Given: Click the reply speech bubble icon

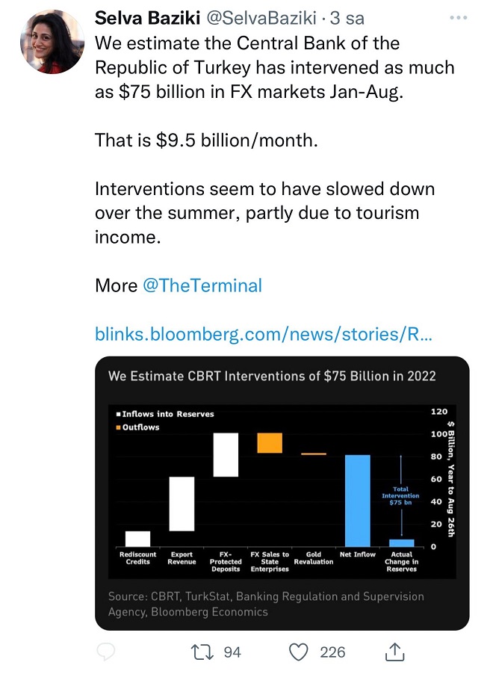Looking at the screenshot, I should [107, 652].
